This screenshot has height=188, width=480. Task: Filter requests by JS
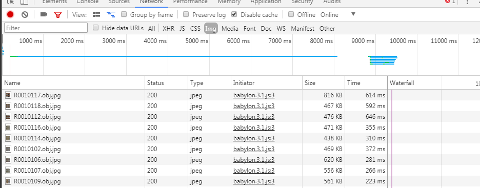pyautogui.click(x=182, y=28)
